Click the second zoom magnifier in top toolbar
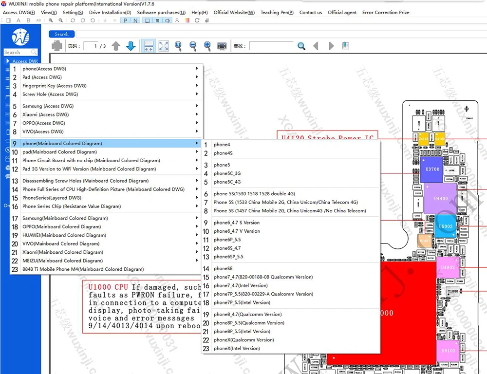Viewport: 487px width, 374px height. coord(60,20)
